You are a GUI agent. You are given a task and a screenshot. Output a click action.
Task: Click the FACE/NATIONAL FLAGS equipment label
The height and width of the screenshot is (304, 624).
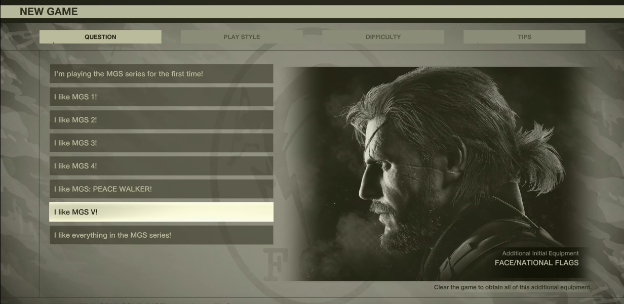(536, 263)
